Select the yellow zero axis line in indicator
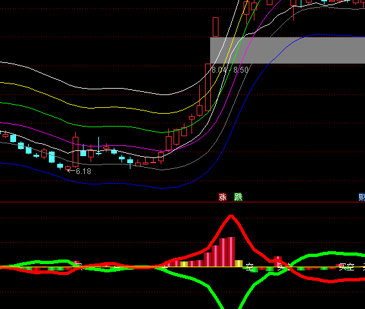The image size is (365, 309). [182, 267]
